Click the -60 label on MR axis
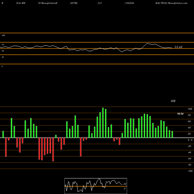Viewport: 194px width, 194px height. pyautogui.click(x=189, y=159)
